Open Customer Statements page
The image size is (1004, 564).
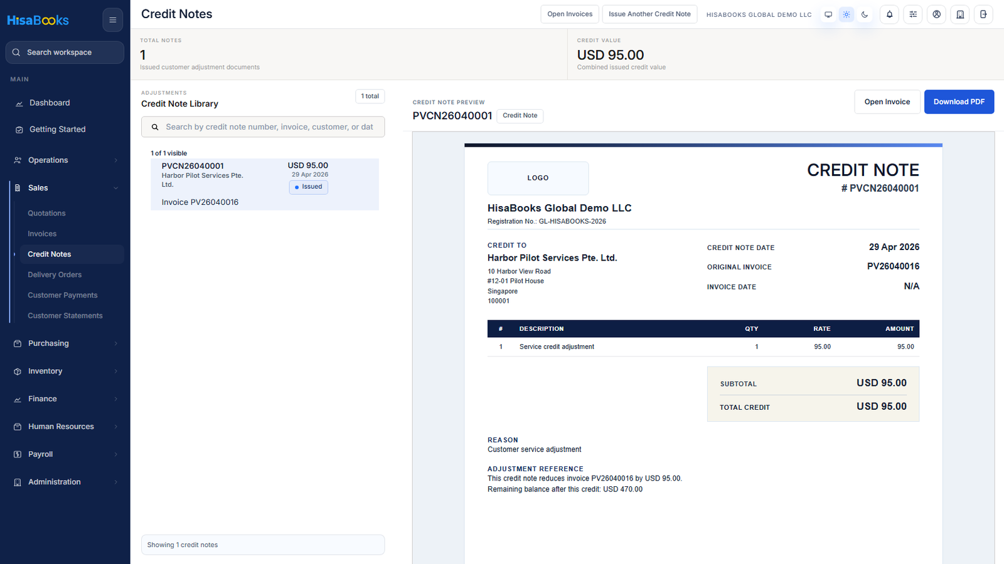click(x=65, y=316)
